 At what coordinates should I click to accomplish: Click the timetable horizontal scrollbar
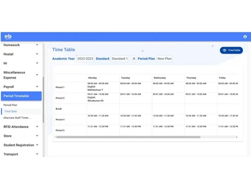point(128,137)
